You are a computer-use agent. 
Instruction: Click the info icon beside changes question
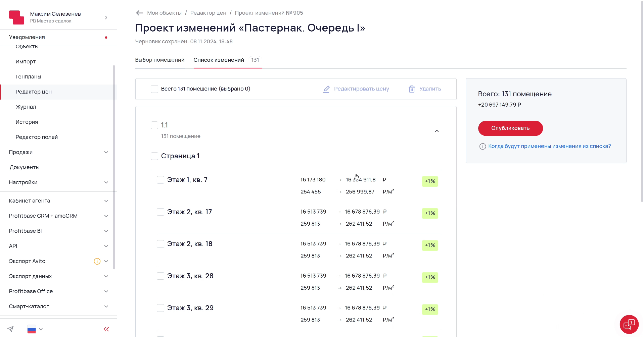tap(483, 146)
